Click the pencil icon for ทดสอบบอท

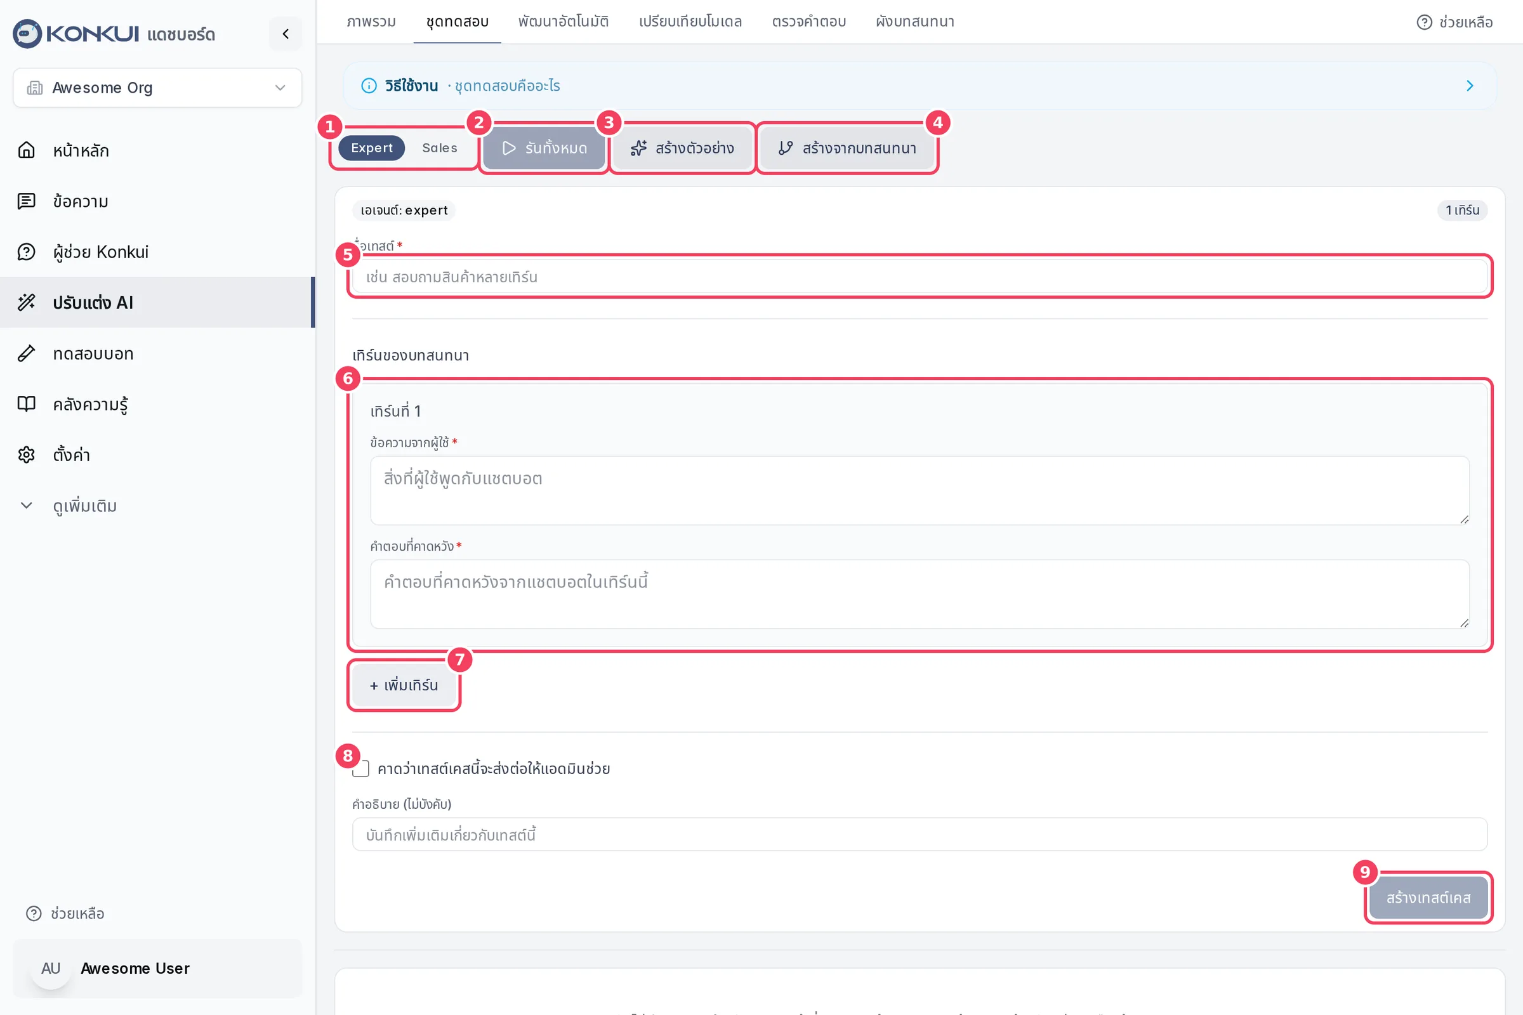pos(27,353)
